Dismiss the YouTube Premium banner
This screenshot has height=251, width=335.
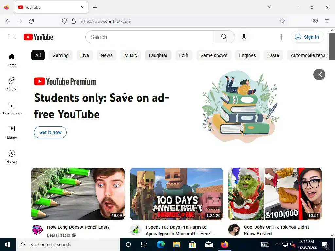click(x=319, y=75)
